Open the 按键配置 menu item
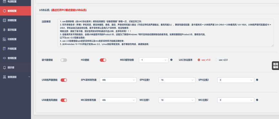Viewport: 279px width, 119px height. tap(15, 20)
